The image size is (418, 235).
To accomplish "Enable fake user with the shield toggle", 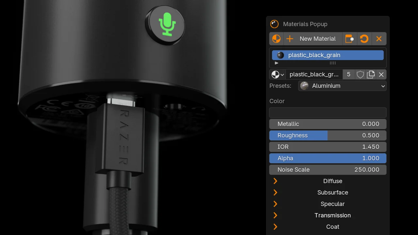I will [360, 74].
